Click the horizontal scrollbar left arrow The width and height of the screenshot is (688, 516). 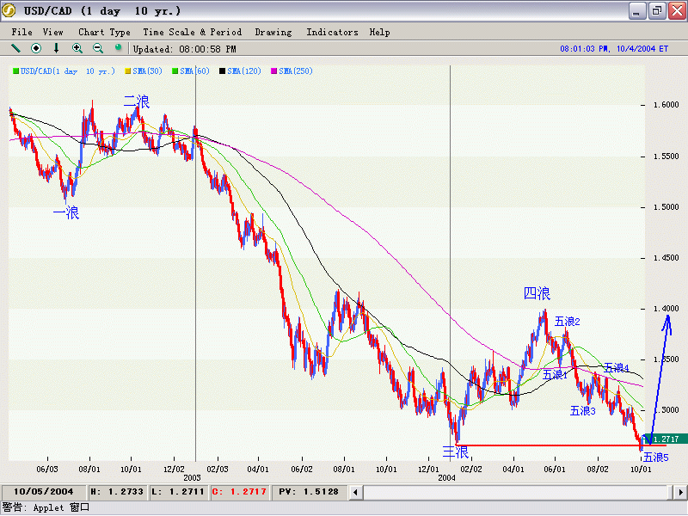tap(370, 492)
